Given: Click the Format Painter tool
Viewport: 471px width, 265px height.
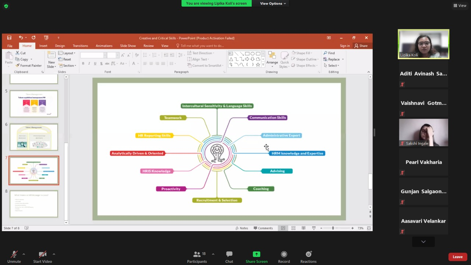Looking at the screenshot, I should pyautogui.click(x=28, y=66).
